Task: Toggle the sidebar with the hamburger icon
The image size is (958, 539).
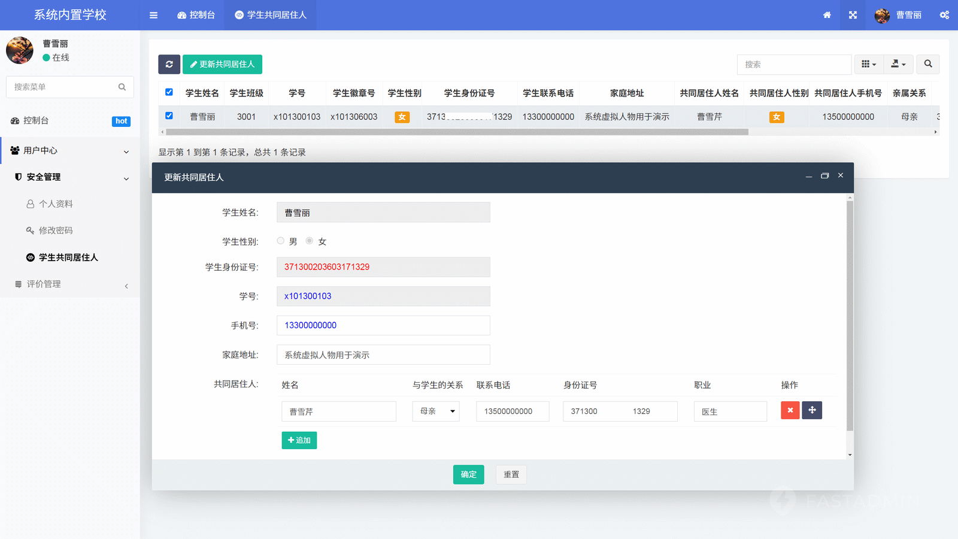Action: point(153,15)
